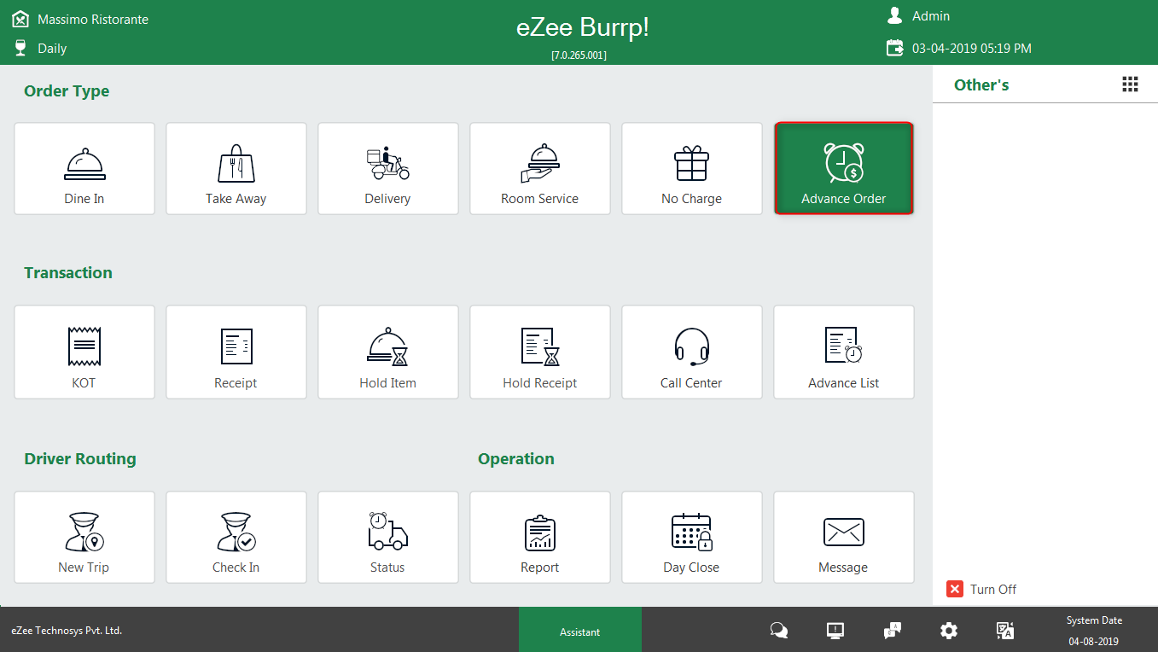This screenshot has width=1158, height=652.
Task: Click the System Date 04-08-2019 text
Action: tap(1094, 631)
